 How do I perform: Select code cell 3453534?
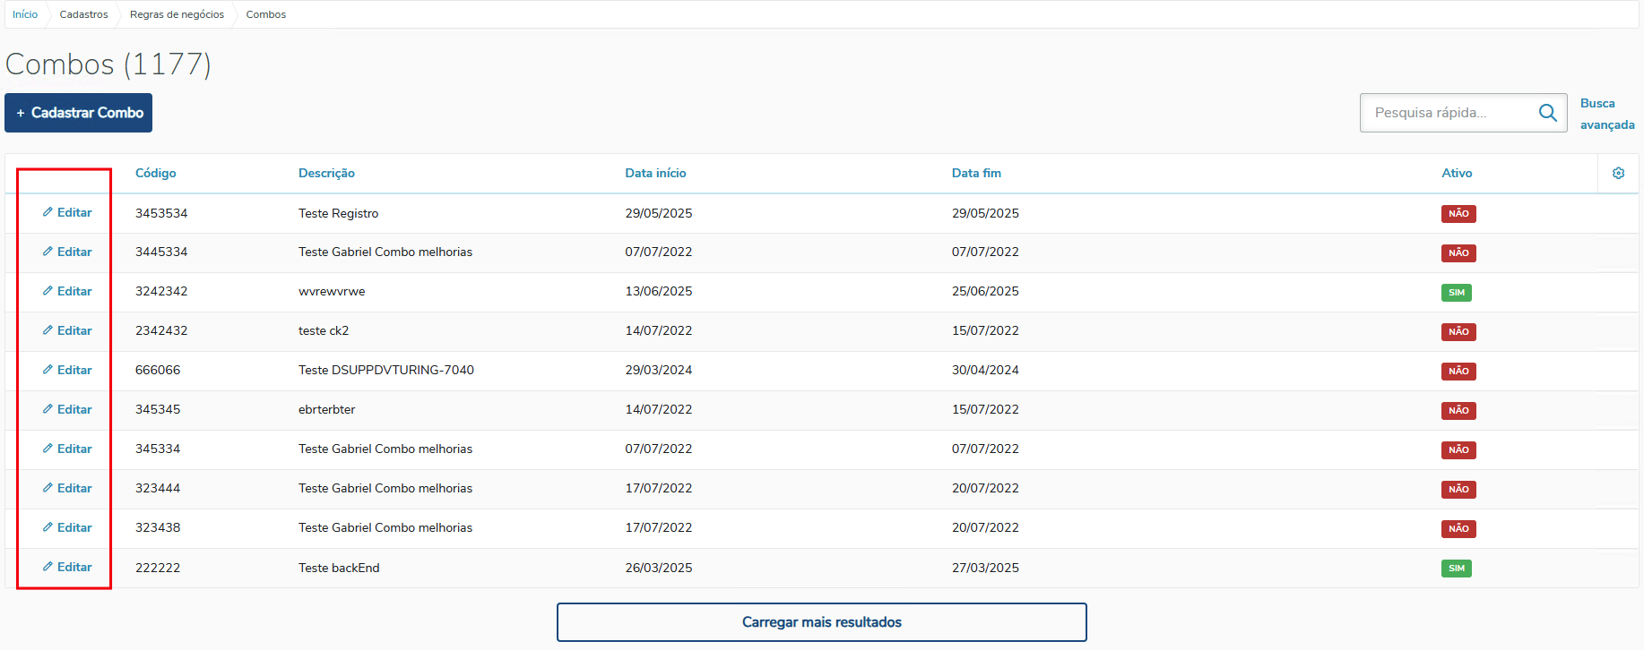tap(161, 213)
